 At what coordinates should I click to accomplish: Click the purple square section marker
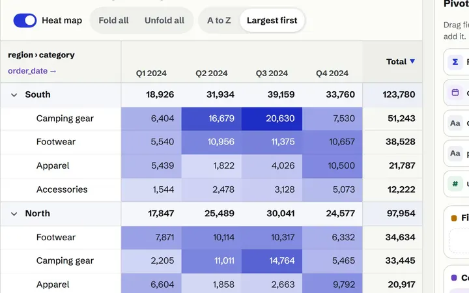point(454,278)
